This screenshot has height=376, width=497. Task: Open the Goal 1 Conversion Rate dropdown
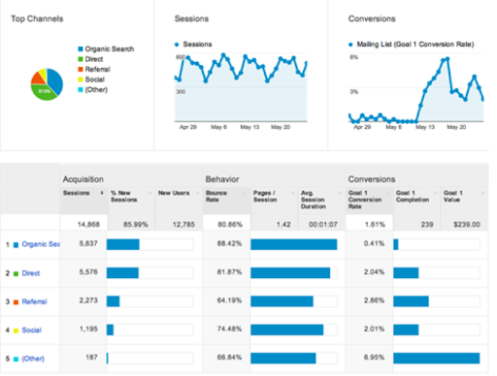388,193
